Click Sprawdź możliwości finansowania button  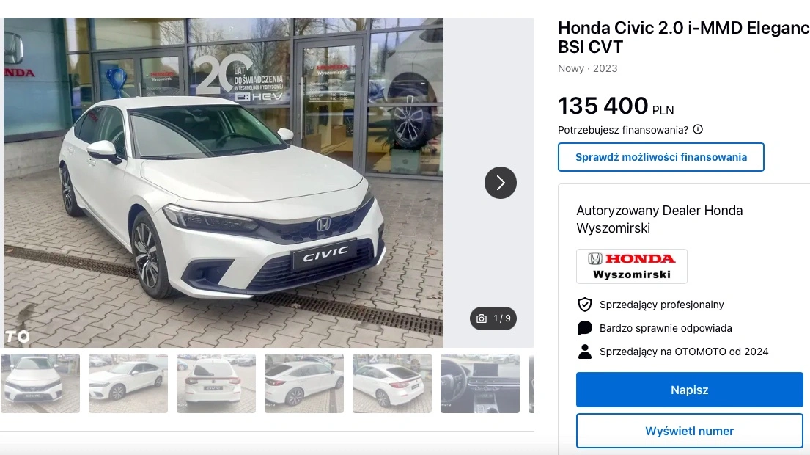pos(660,157)
